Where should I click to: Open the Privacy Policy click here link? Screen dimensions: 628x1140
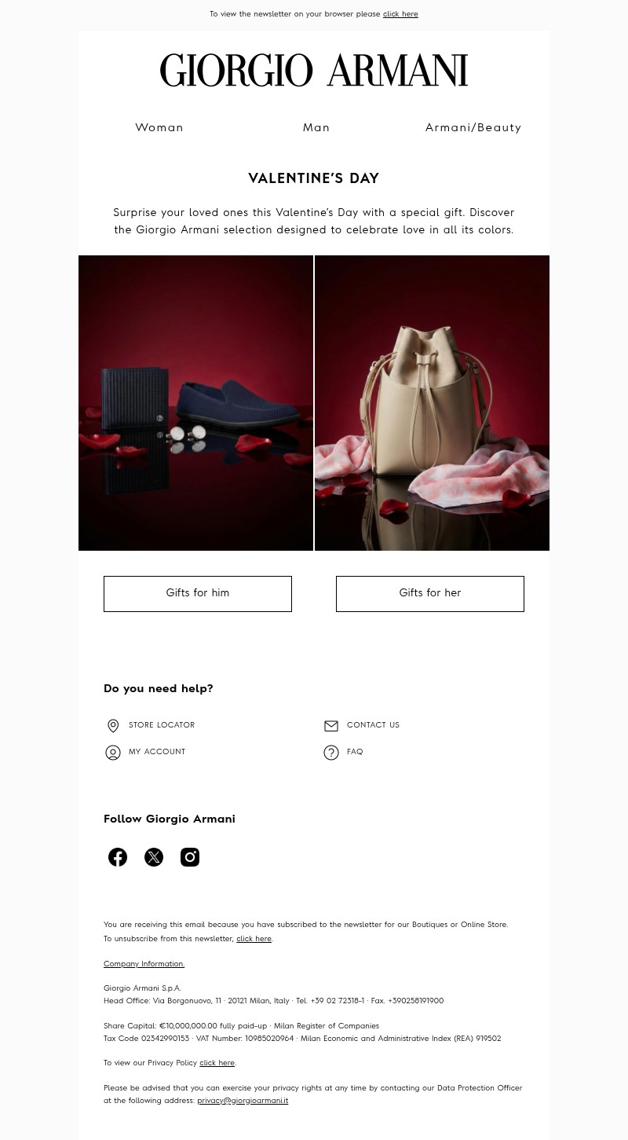[217, 1063]
